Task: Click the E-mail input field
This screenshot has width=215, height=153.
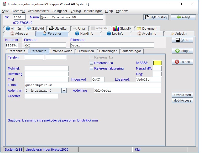Action: click(93, 85)
